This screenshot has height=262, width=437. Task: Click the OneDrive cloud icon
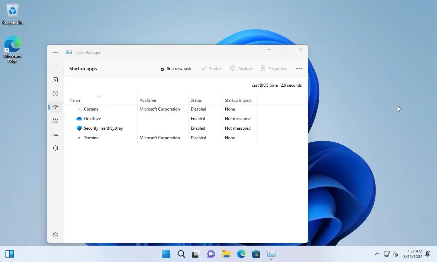click(79, 119)
